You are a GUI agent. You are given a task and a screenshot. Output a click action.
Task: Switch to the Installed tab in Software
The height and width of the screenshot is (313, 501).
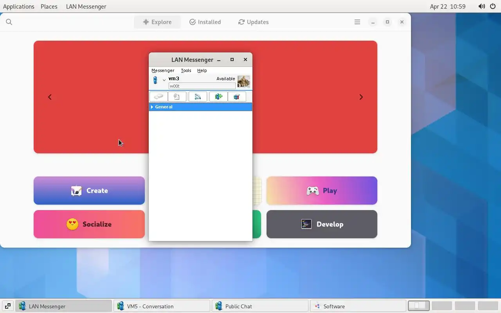click(x=205, y=22)
